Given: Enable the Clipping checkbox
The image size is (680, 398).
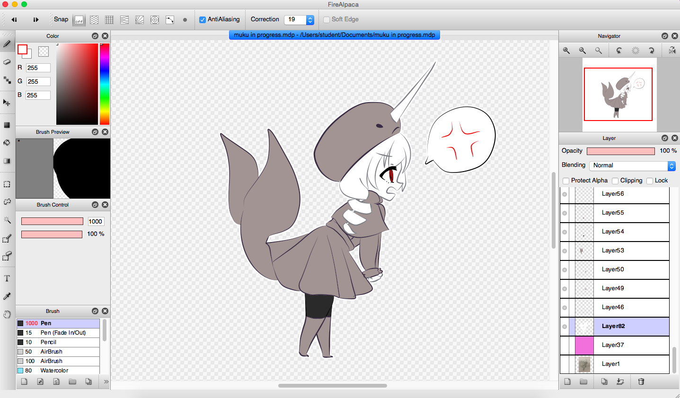Looking at the screenshot, I should pyautogui.click(x=615, y=181).
